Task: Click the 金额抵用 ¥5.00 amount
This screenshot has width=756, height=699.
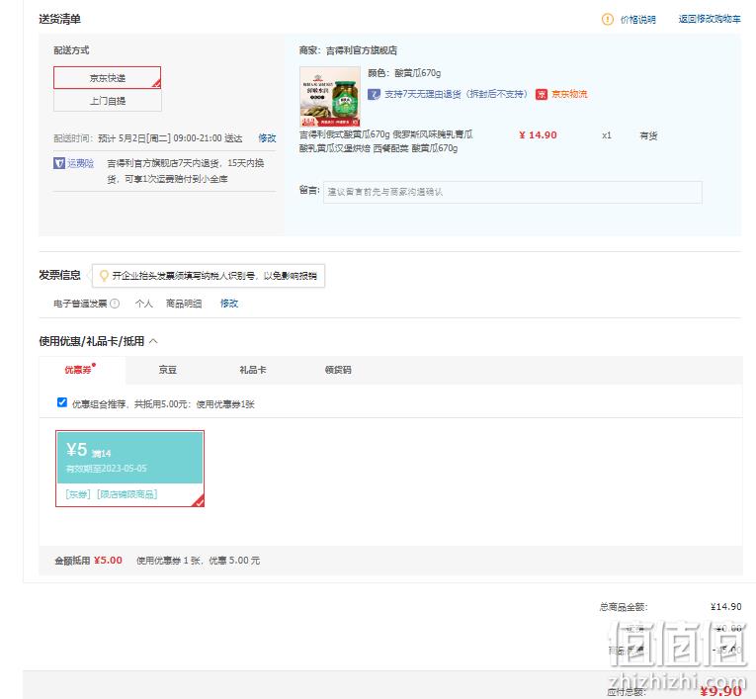Action: pos(108,560)
